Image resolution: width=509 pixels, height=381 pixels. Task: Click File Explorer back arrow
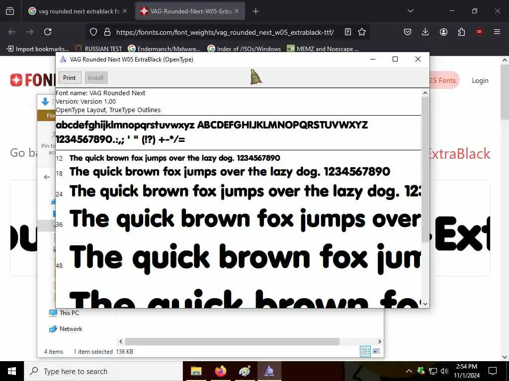(47, 177)
